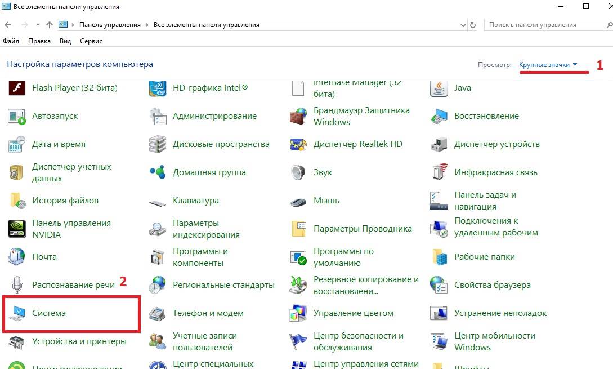Open the Звук speaker icon
The width and height of the screenshot is (613, 369).
click(x=298, y=172)
